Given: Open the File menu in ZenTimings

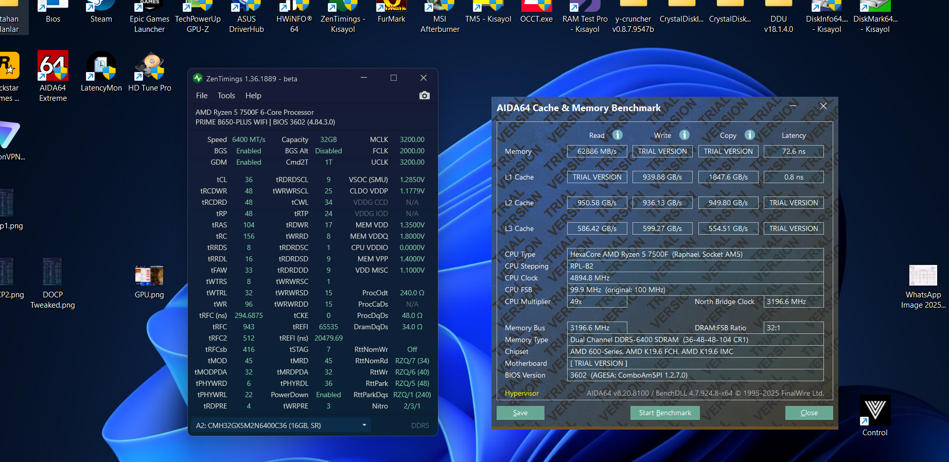Looking at the screenshot, I should tap(202, 96).
